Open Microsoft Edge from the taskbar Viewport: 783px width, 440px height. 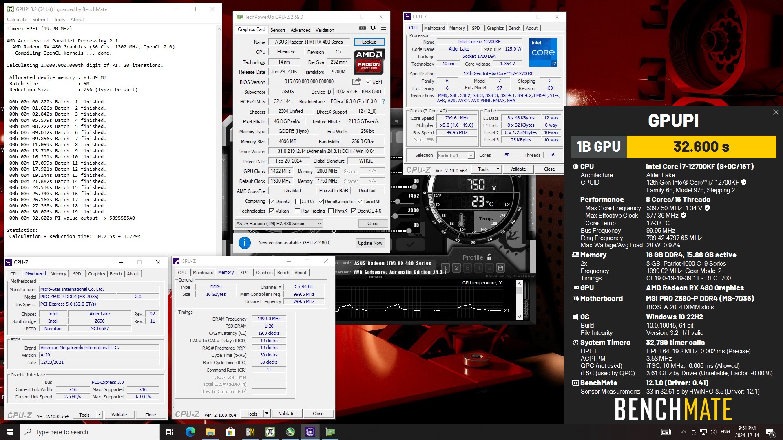click(x=190, y=432)
